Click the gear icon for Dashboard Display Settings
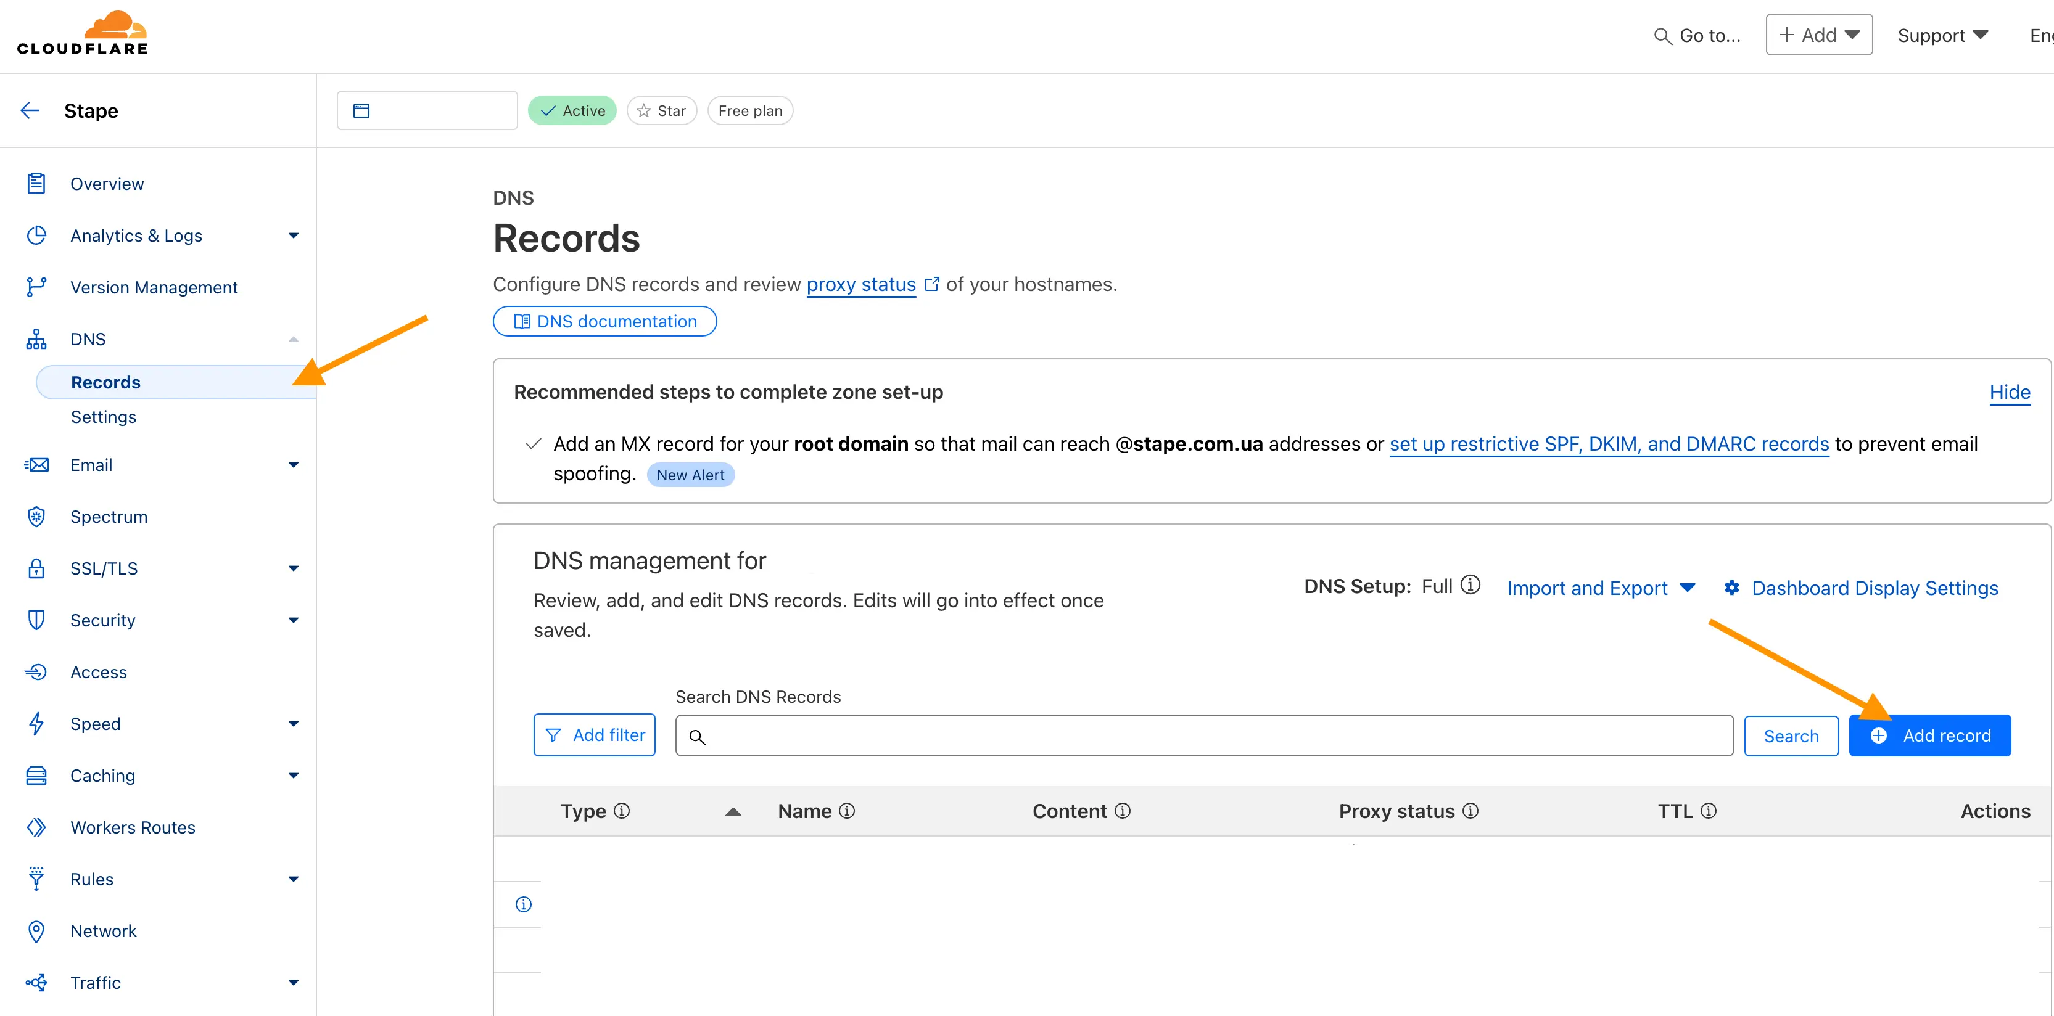Screen dimensions: 2054x1016 (x=1732, y=588)
